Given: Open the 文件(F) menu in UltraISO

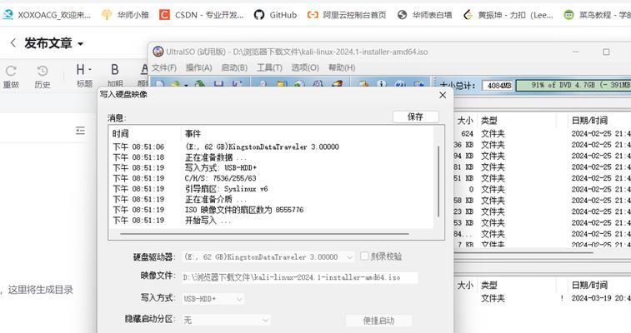Looking at the screenshot, I should coord(164,67).
